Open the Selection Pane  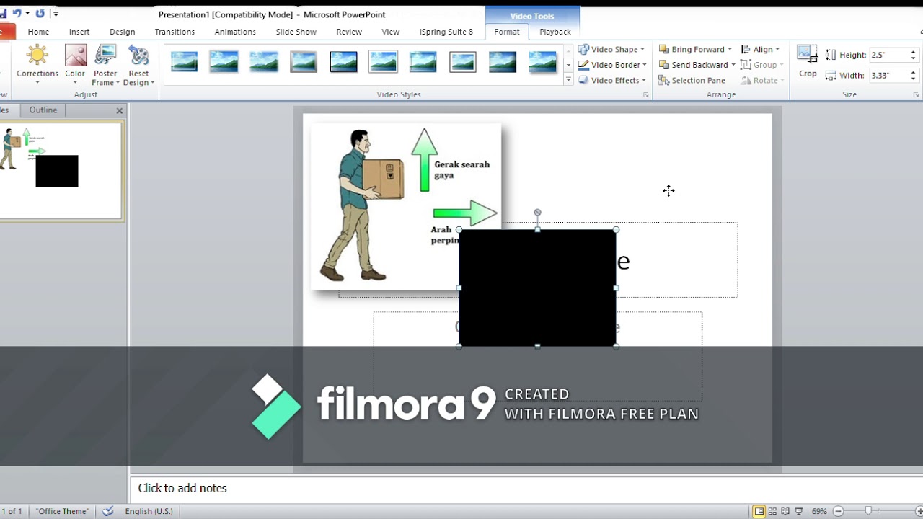coord(692,80)
